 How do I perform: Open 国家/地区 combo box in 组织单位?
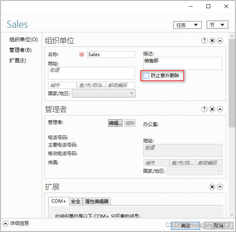[103, 94]
